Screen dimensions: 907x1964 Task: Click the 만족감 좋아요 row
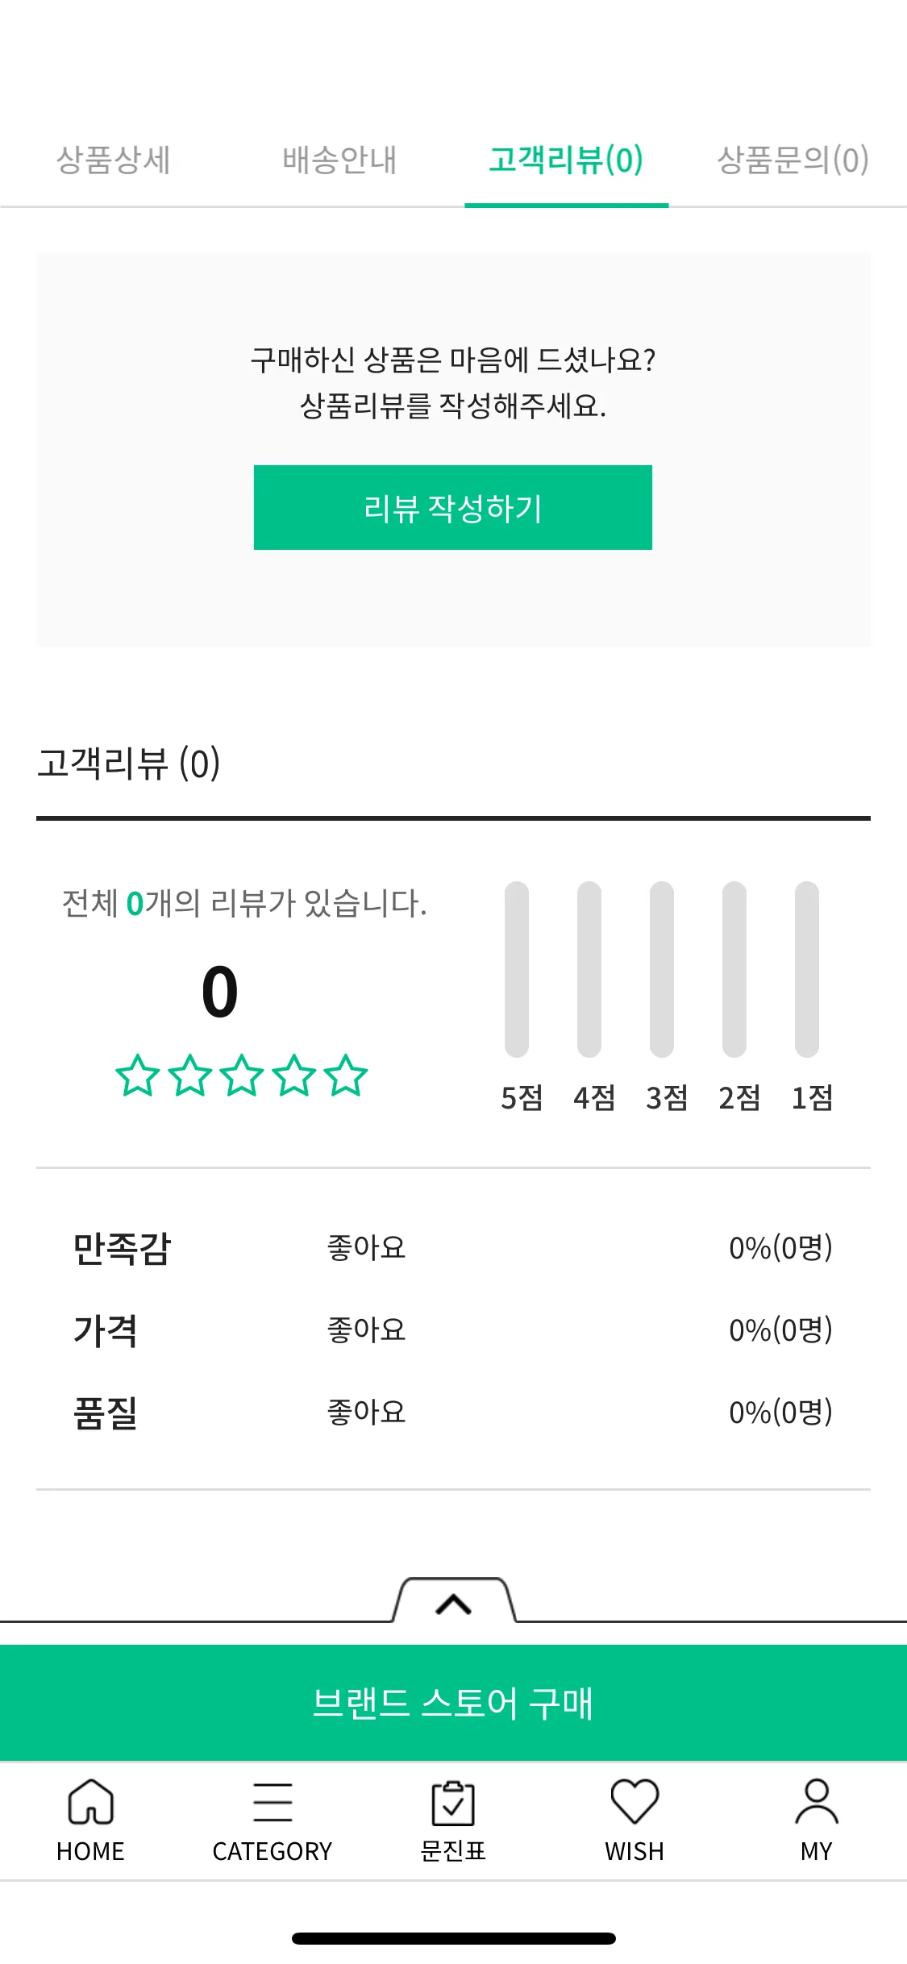click(x=453, y=1248)
